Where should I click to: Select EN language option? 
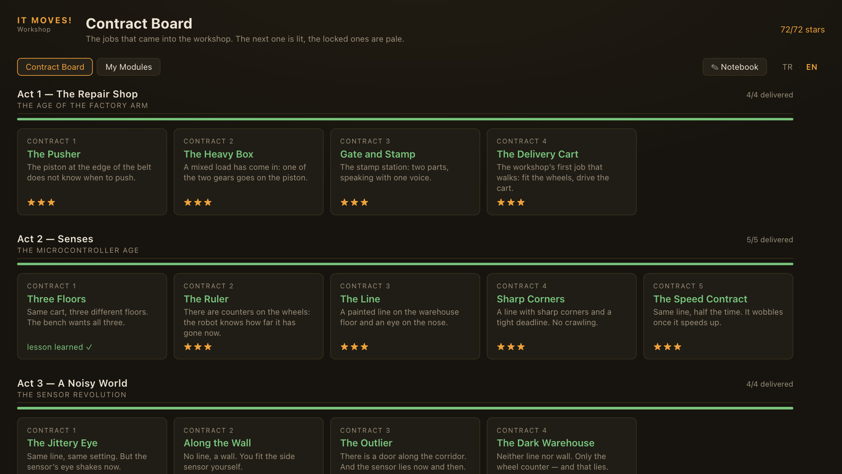pos(811,67)
